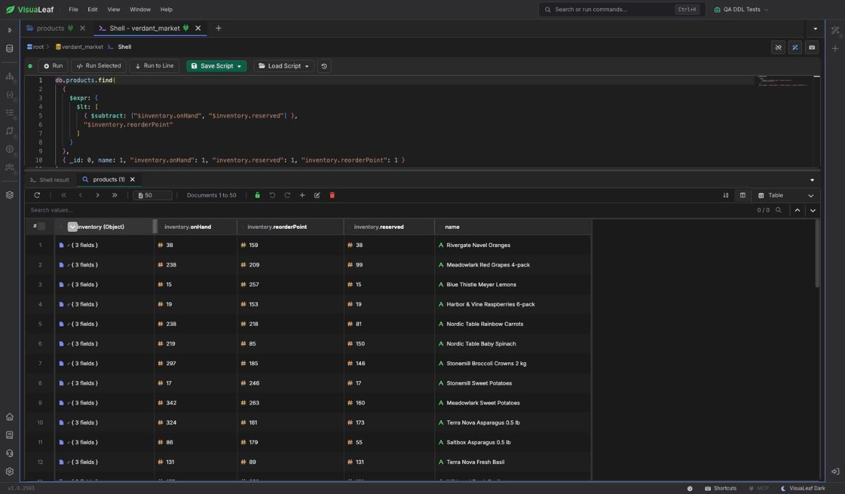Viewport: 845px width, 494px height.
Task: Toggle the select-all checkbox in header row
Action: pyautogui.click(x=41, y=226)
